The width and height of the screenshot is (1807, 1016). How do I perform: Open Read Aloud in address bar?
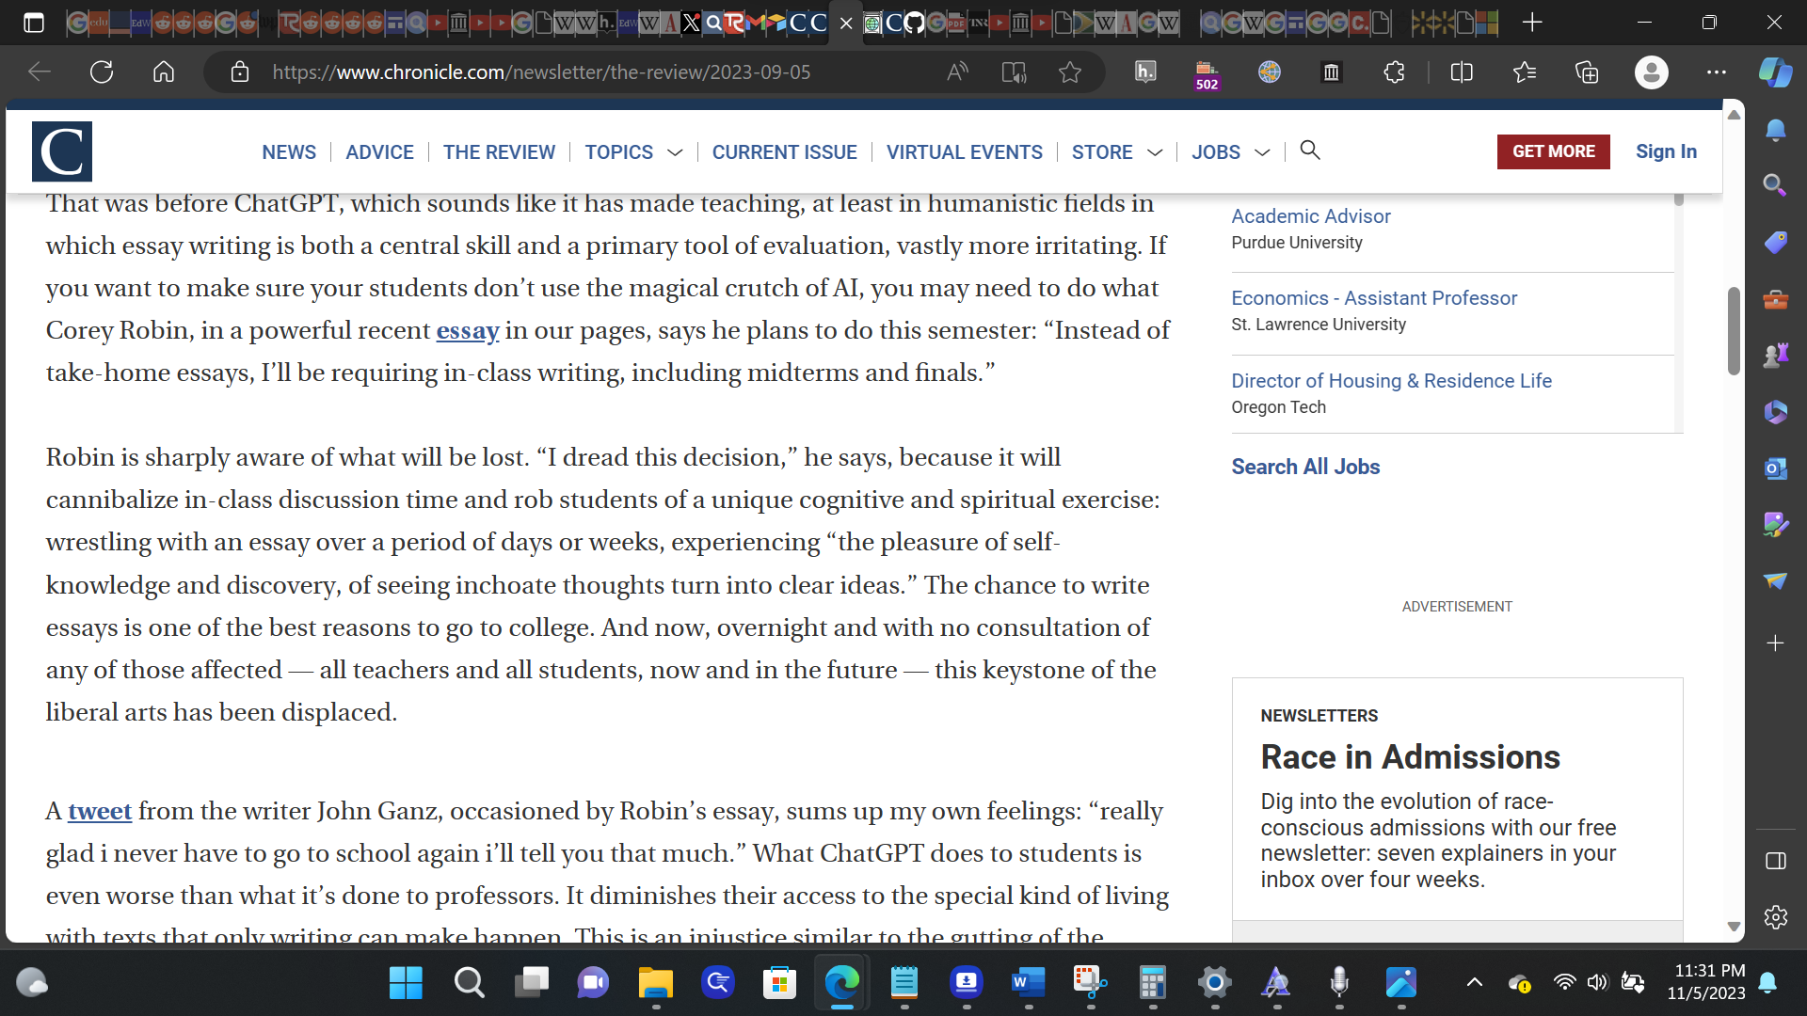[957, 72]
